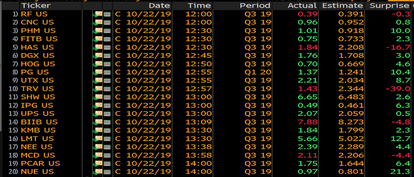This screenshot has width=414, height=177.
Task: Select the KMB US ticker
Action: click(38, 130)
